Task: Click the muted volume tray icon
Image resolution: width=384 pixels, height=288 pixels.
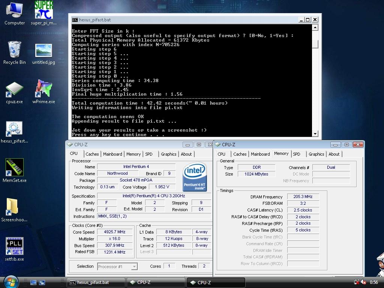Action: click(x=363, y=282)
